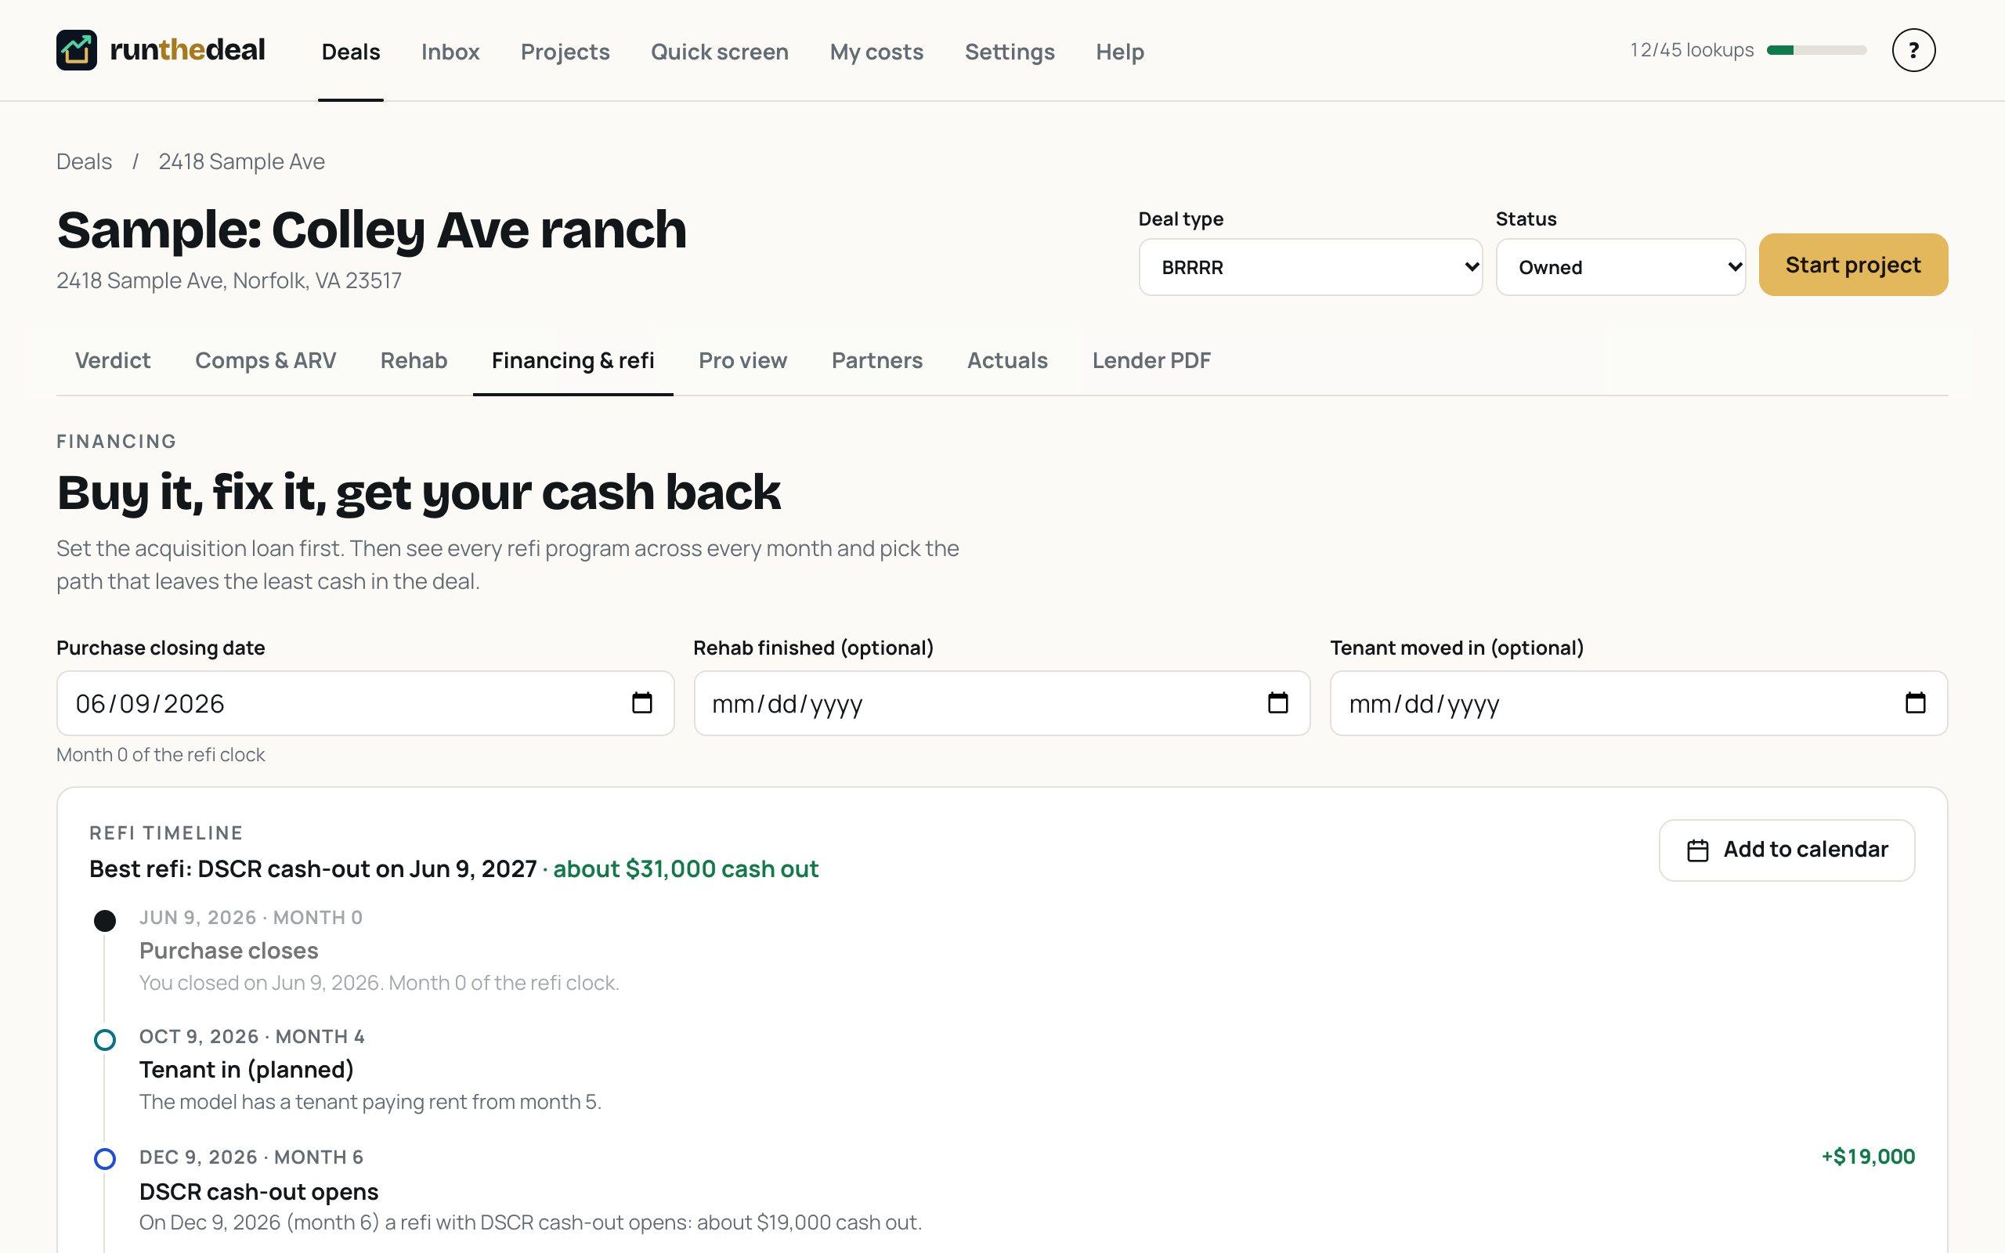Switch to the Rehab tab
This screenshot has height=1253, width=2005.
click(x=414, y=360)
